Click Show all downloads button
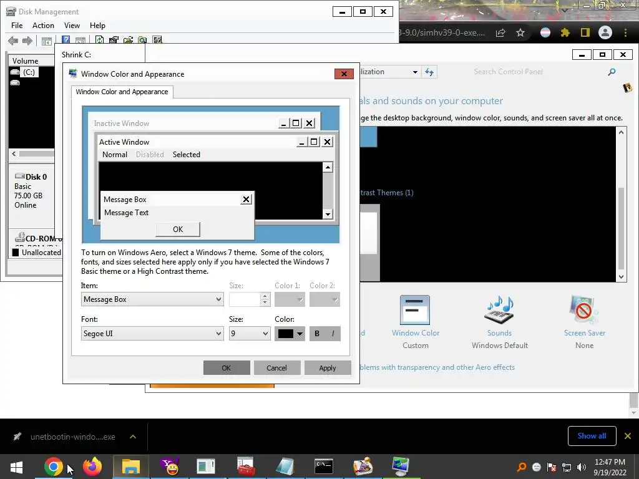Screen dimensions: 639x479 coord(592,436)
